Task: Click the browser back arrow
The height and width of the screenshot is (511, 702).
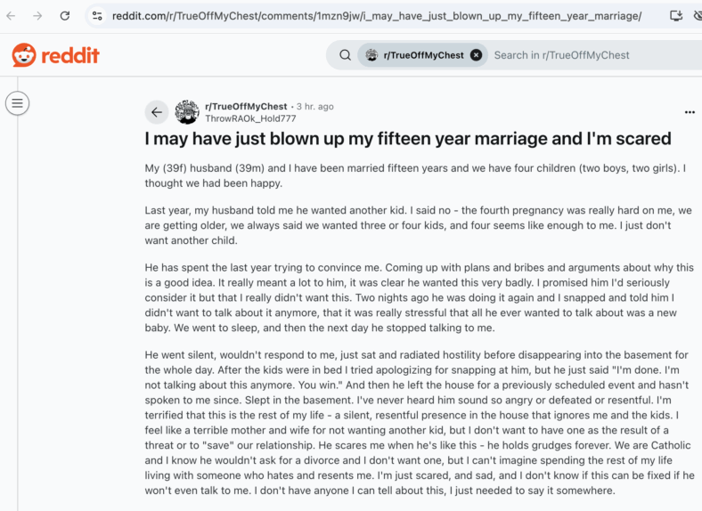Action: [11, 16]
